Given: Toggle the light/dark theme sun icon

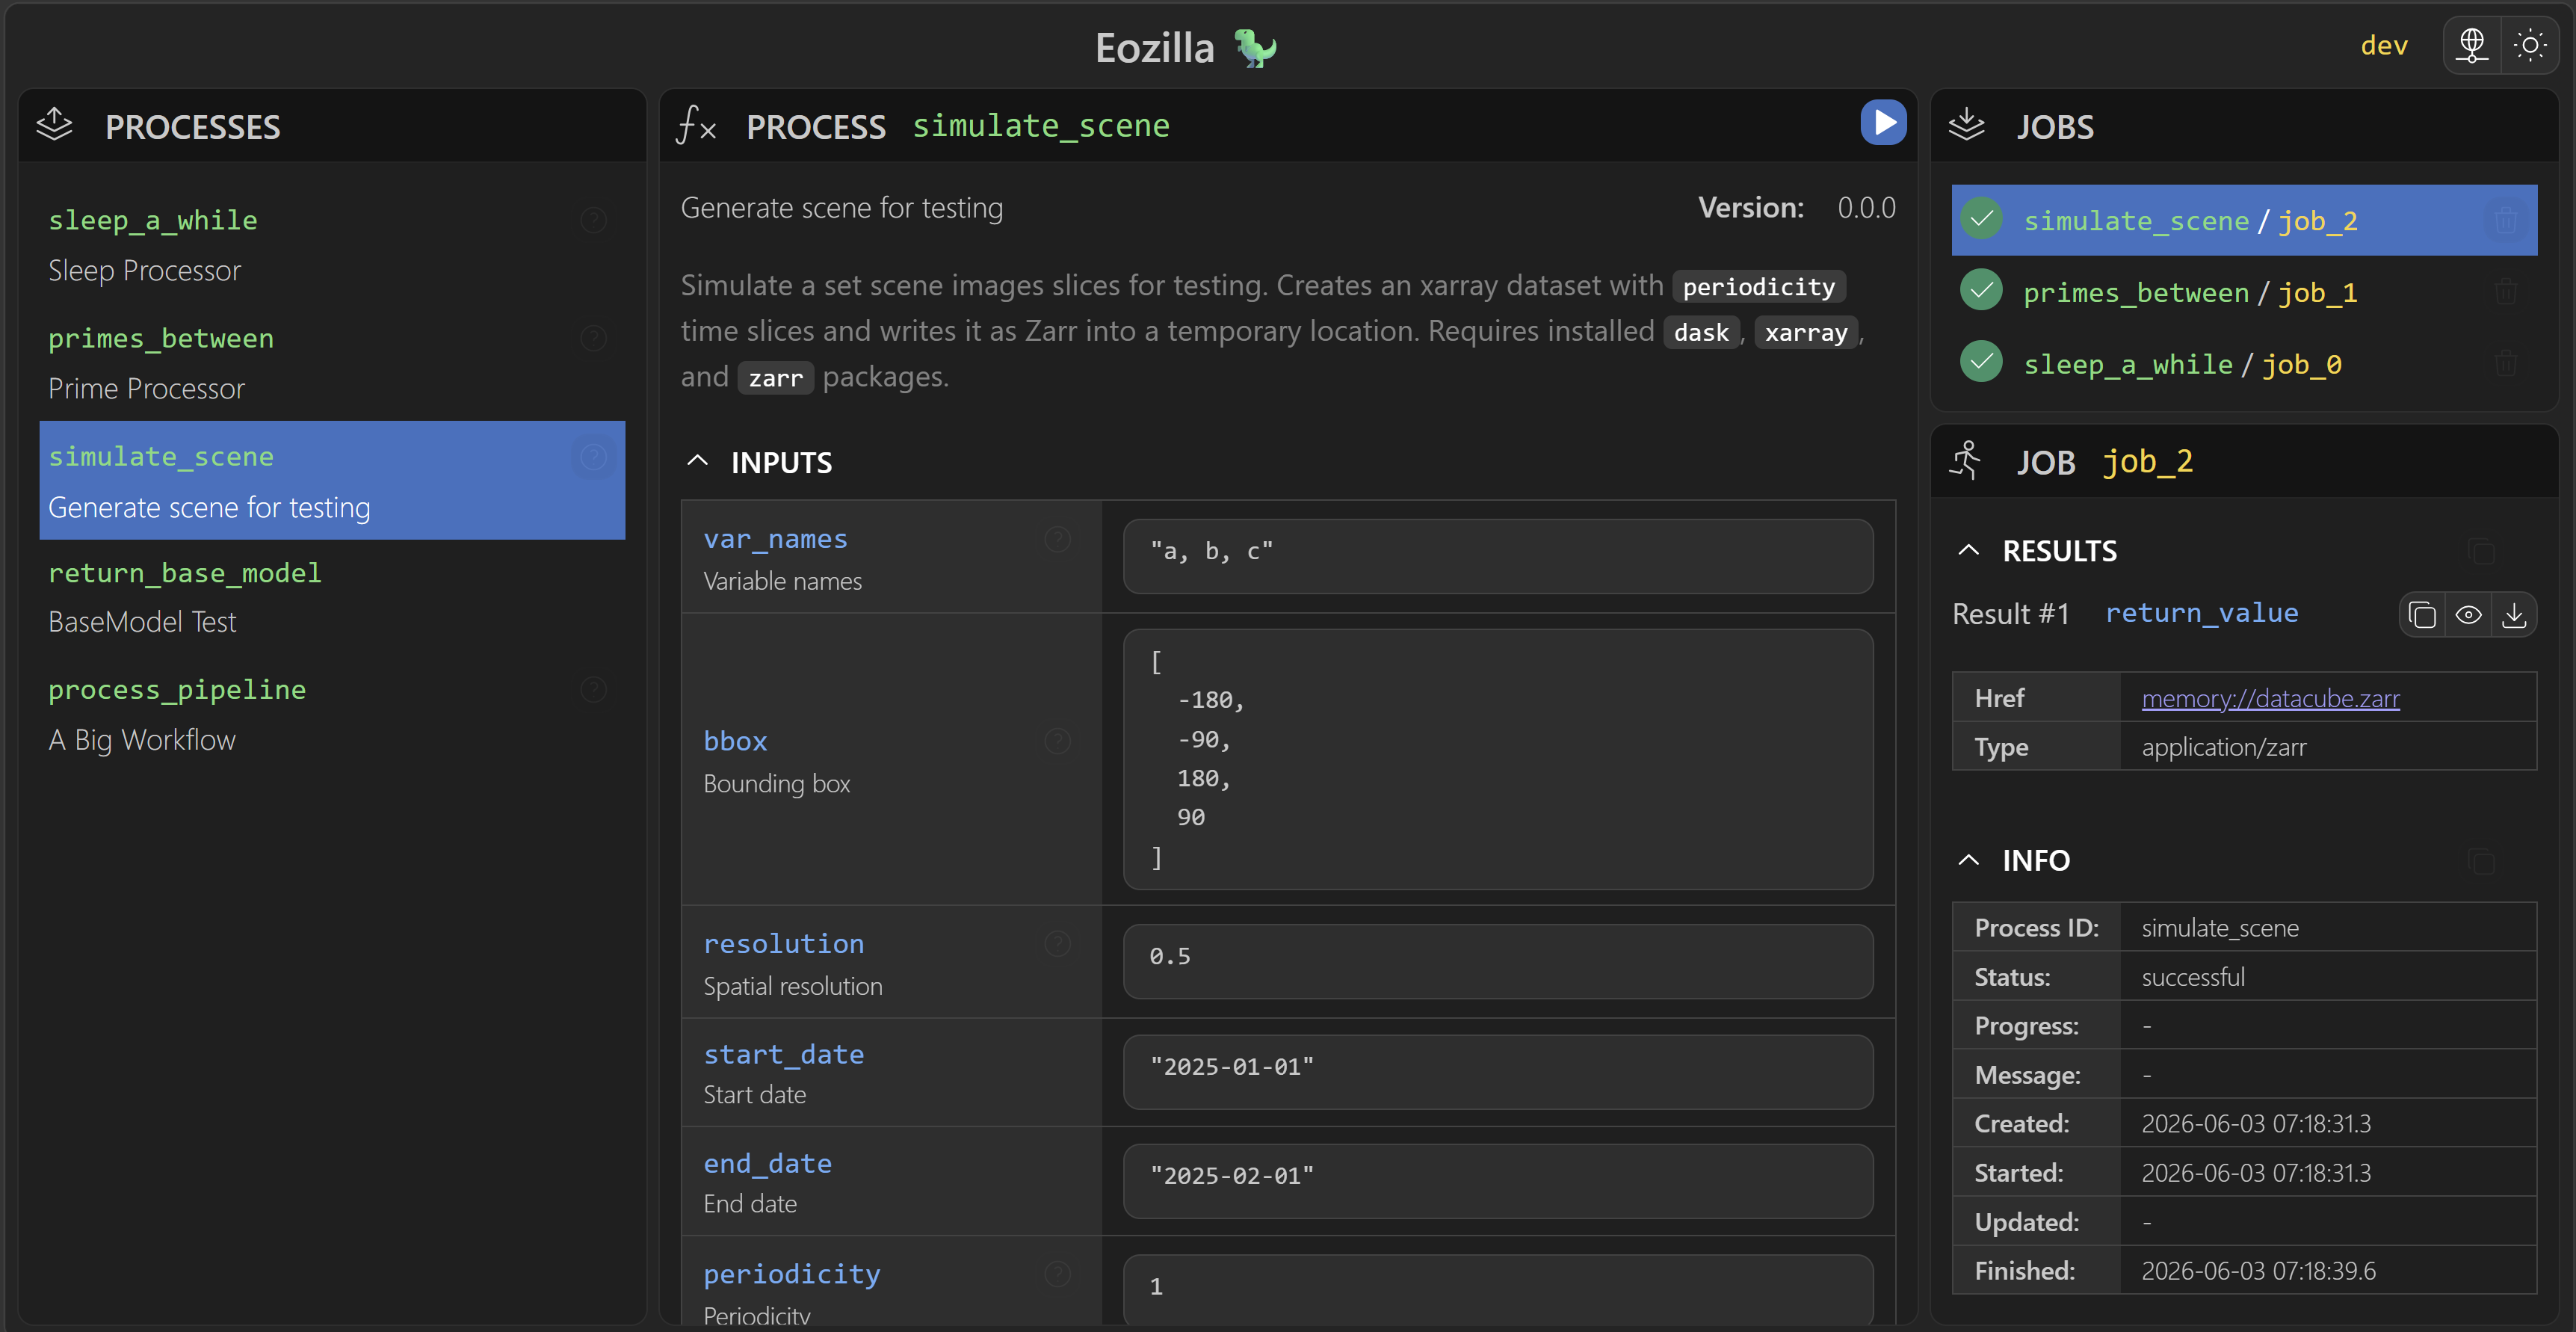Looking at the screenshot, I should point(2530,45).
